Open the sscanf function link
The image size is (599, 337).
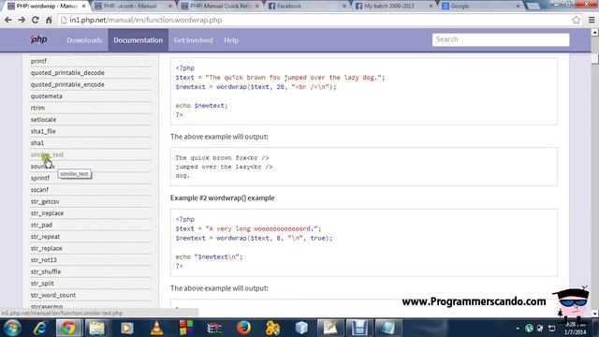coord(39,190)
